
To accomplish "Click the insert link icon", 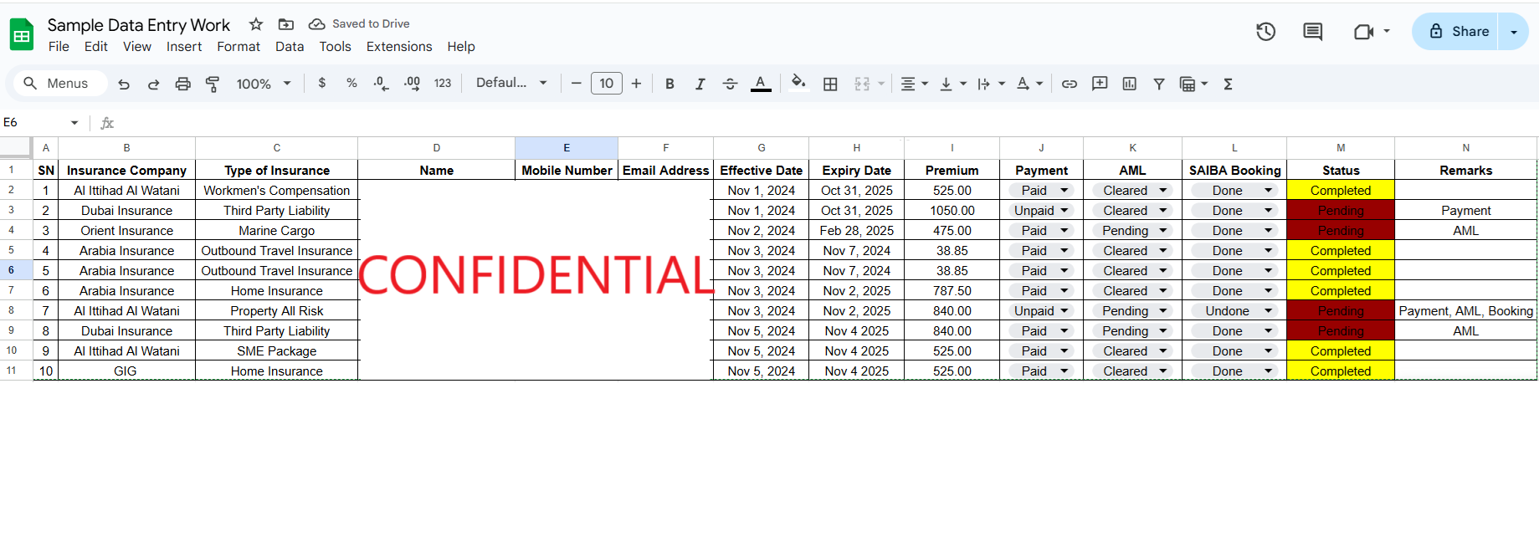I will (1069, 84).
